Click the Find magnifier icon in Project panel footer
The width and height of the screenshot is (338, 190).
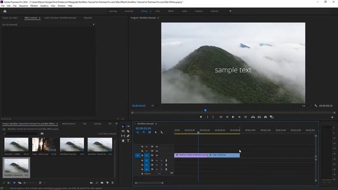tap(97, 183)
